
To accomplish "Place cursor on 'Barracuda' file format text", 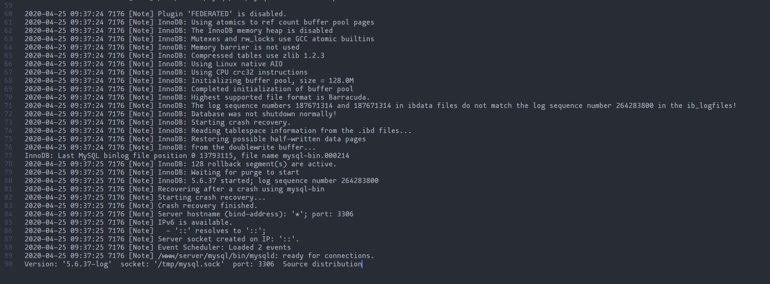I will [350, 97].
